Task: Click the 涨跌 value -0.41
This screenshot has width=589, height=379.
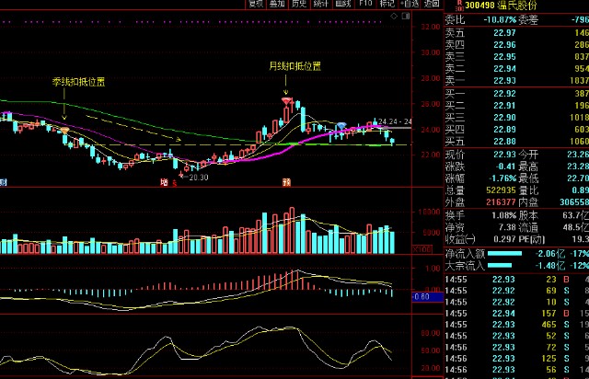Action: pos(505,167)
